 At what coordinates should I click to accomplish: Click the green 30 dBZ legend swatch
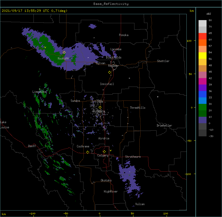(x=202, y=107)
